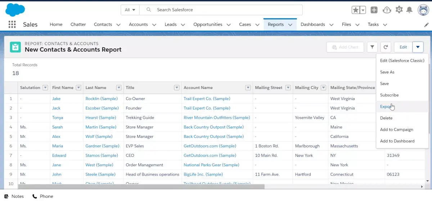Open the Jake contact link
This screenshot has height=201, width=432.
[x=57, y=99]
